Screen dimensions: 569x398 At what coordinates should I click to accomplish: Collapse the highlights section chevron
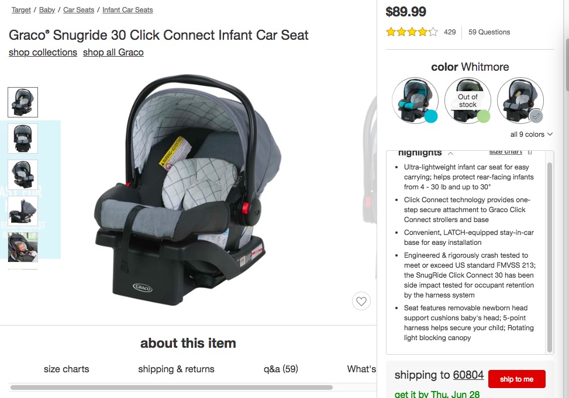tap(450, 153)
